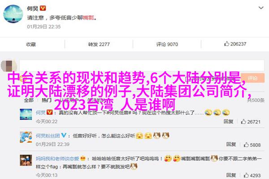
Task: Select the 热门 comments filter
Action: click(47, 100)
